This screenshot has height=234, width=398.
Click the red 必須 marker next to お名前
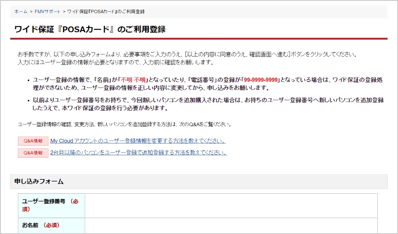tap(51, 225)
